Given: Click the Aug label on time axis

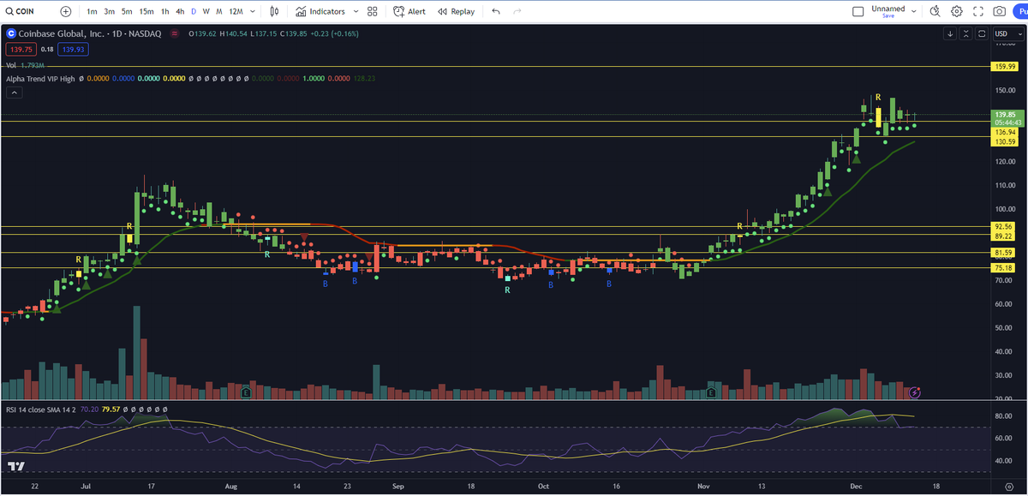Looking at the screenshot, I should point(230,486).
